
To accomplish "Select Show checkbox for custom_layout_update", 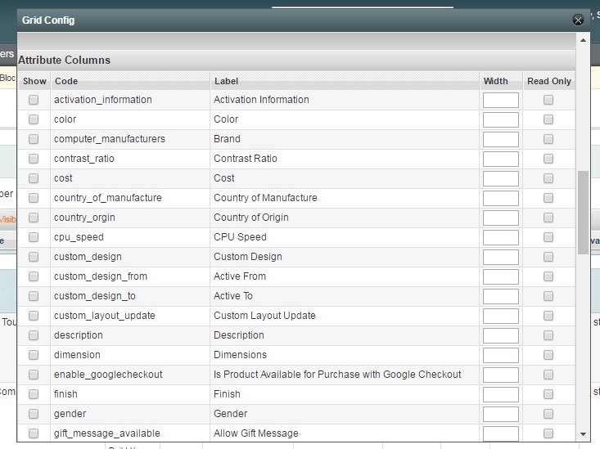I will pos(34,316).
